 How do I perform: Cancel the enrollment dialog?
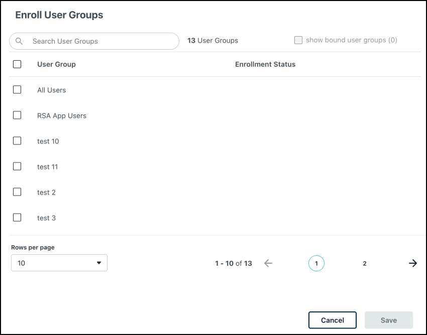[x=332, y=320]
